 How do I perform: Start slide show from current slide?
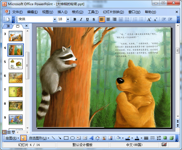coord(13,132)
